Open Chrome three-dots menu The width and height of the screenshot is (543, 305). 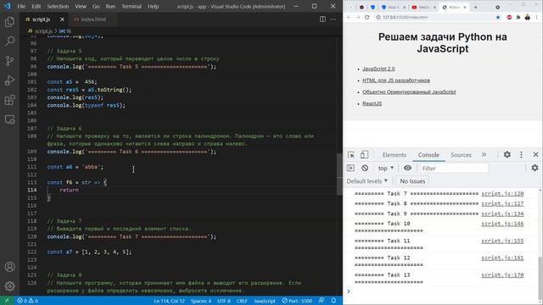(x=537, y=17)
